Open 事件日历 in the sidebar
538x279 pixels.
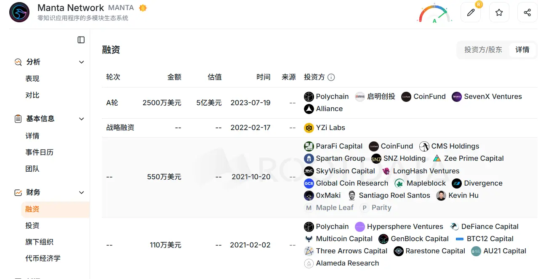(40, 152)
